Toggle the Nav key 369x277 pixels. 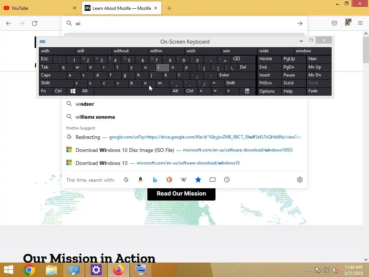point(319,59)
